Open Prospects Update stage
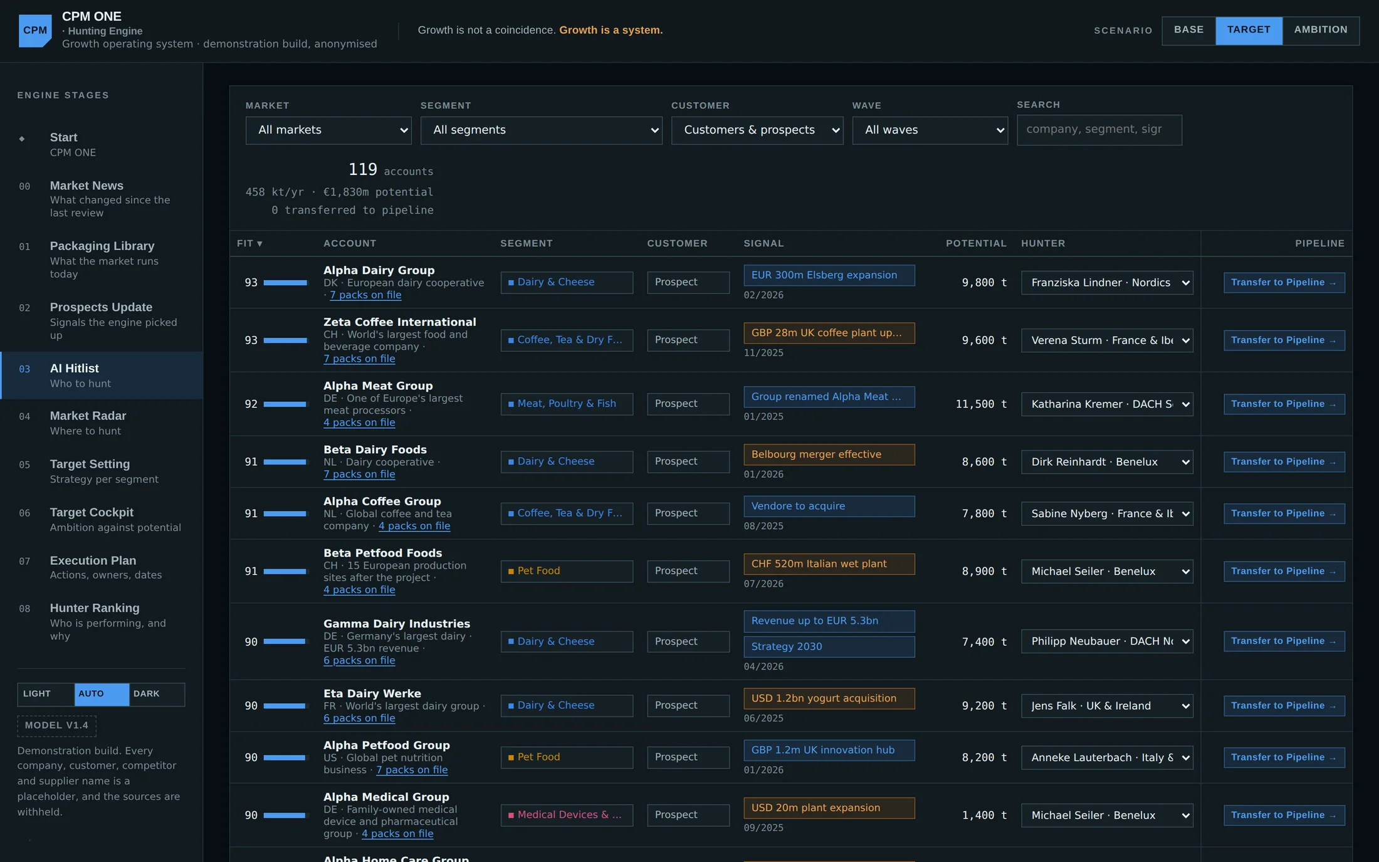Image resolution: width=1379 pixels, height=862 pixels. coord(102,321)
